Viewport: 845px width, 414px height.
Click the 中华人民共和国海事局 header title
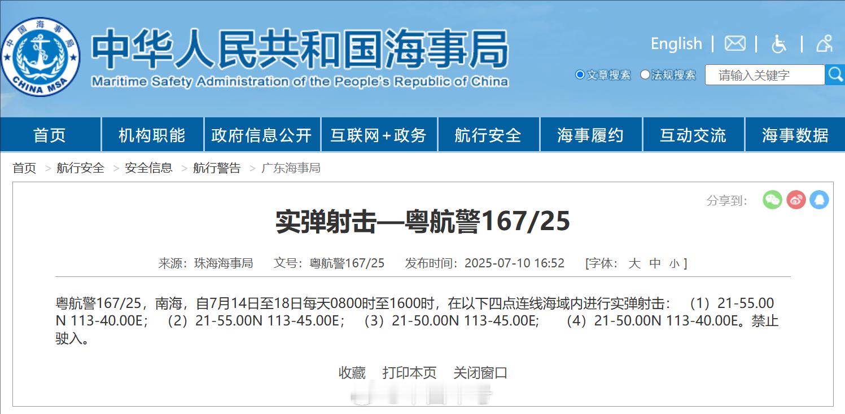300,49
